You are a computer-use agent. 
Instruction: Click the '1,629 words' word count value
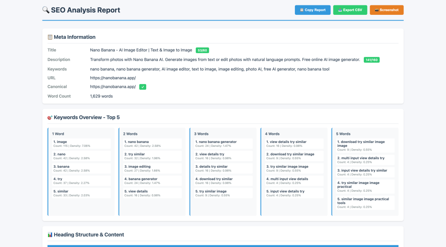[x=101, y=96]
